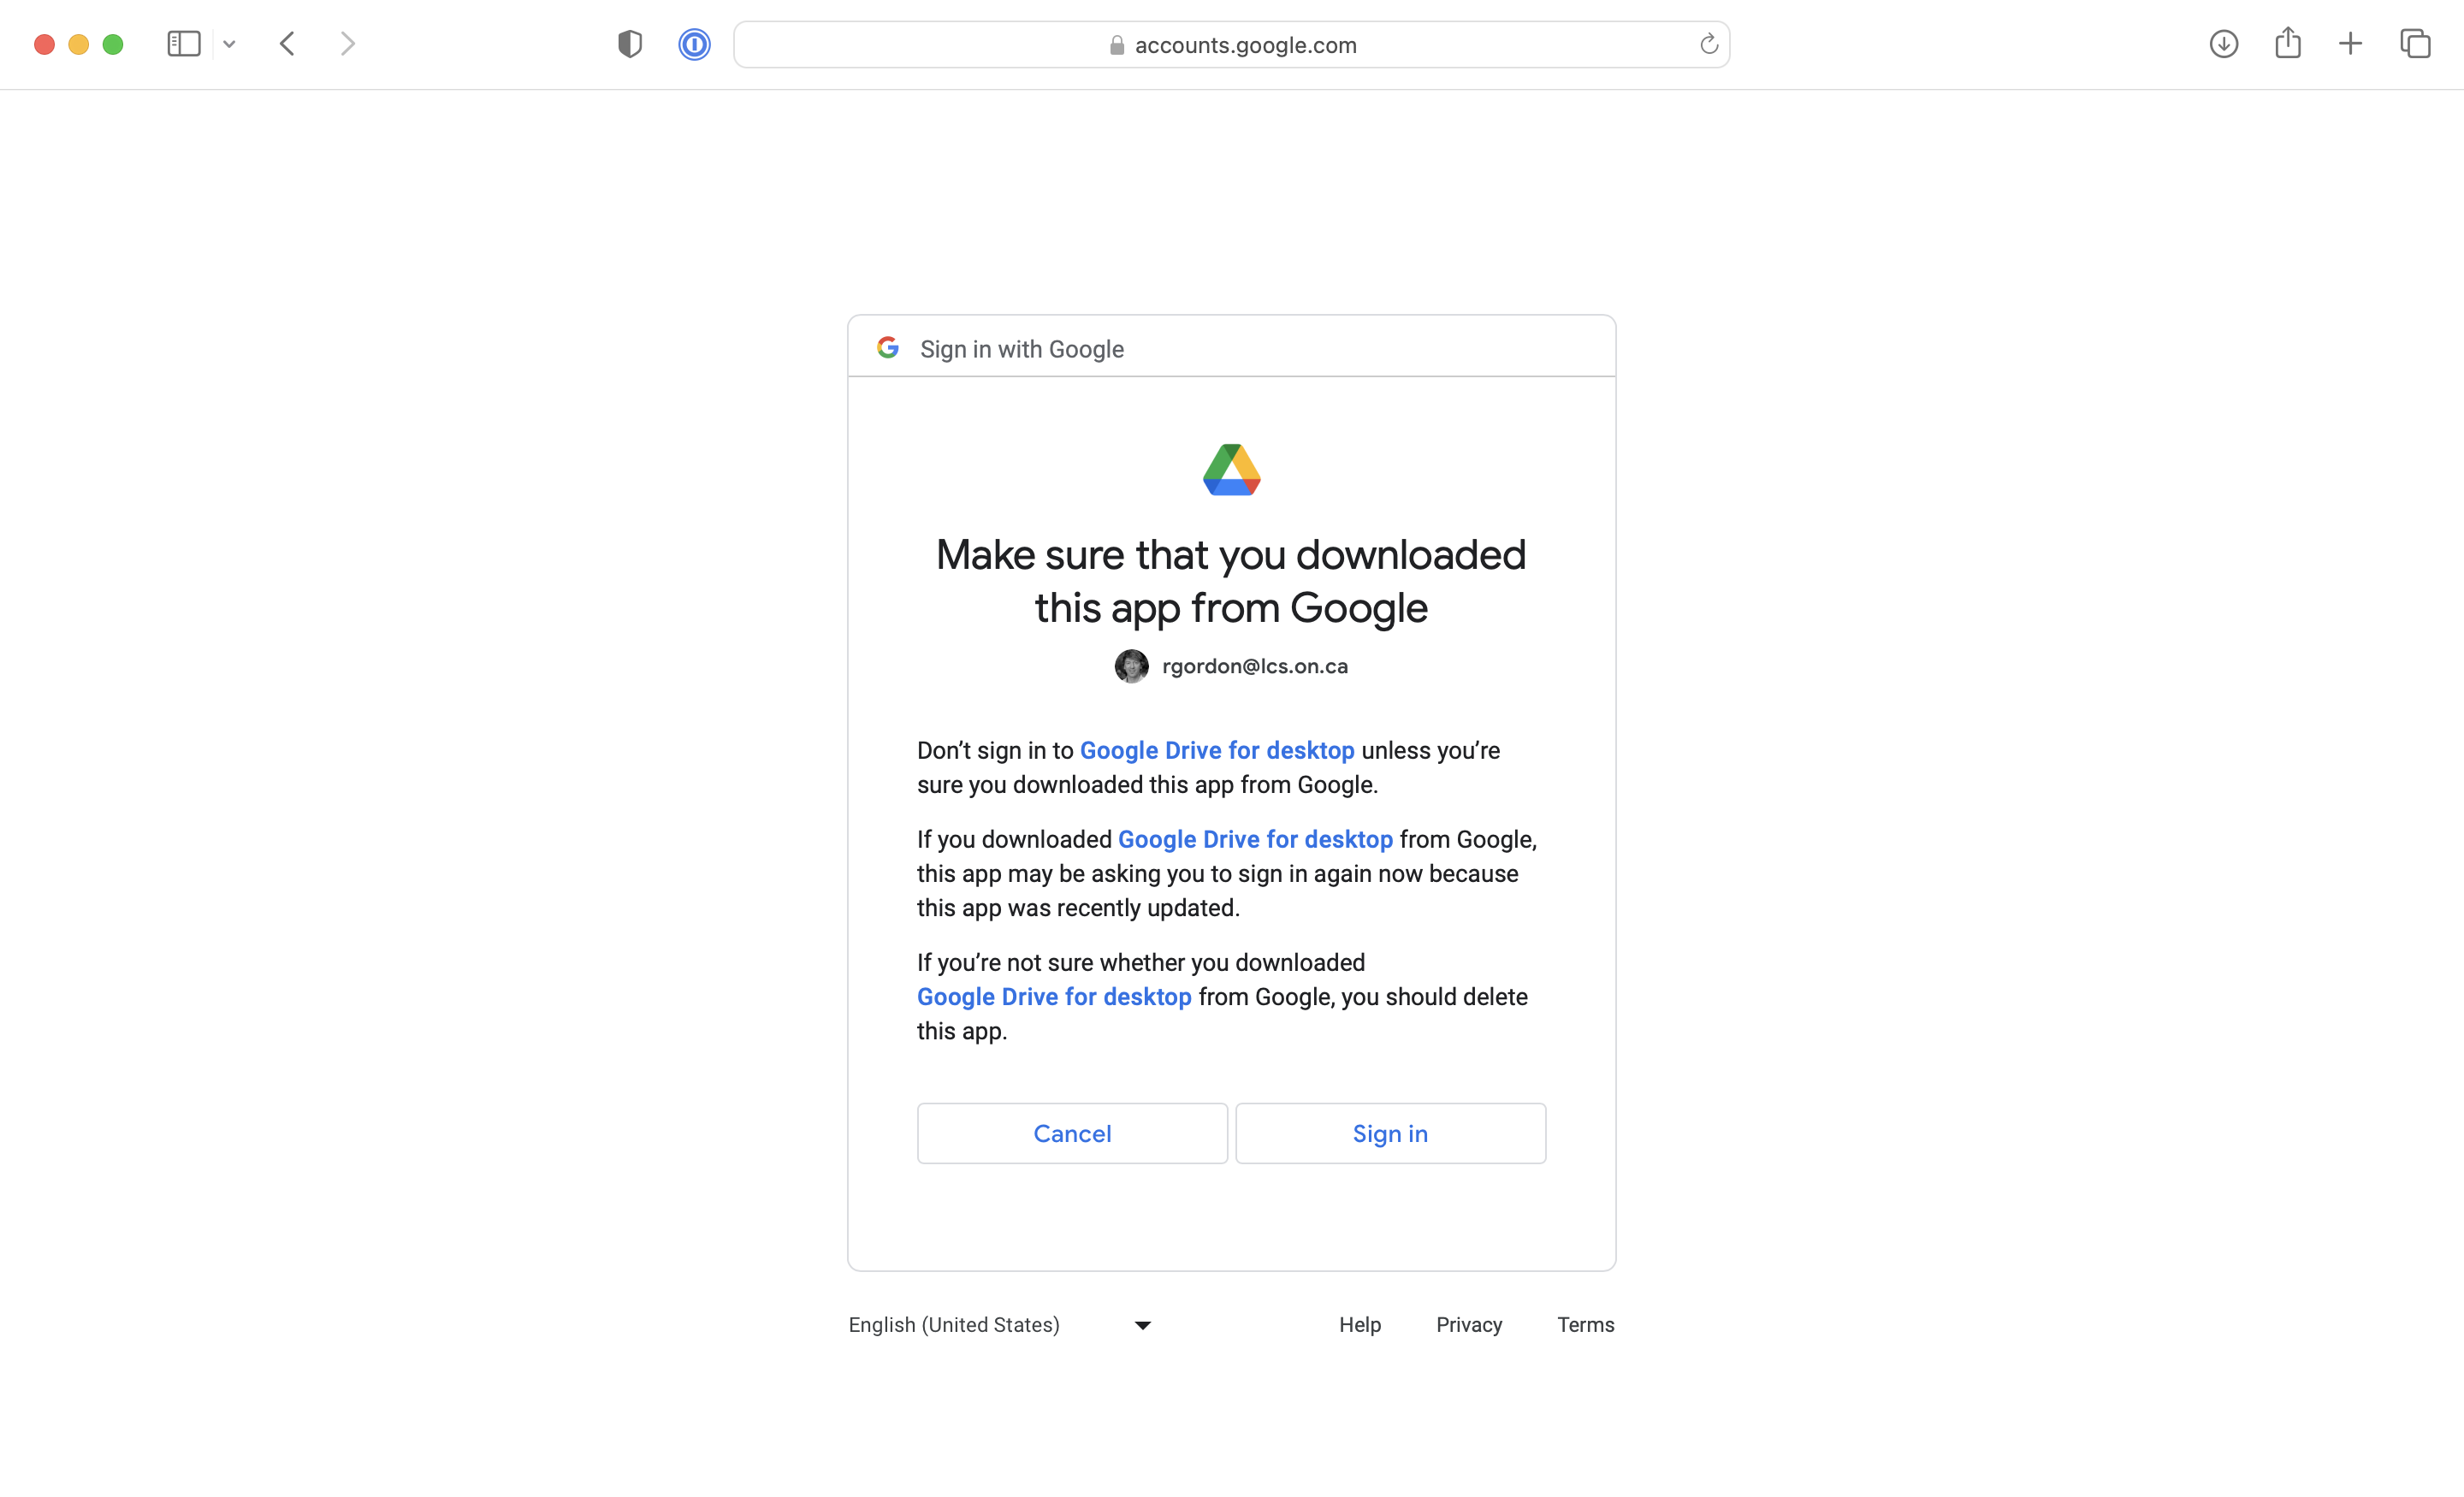Open the Share menu icon
This screenshot has height=1497, width=2464.
pyautogui.click(x=2288, y=44)
